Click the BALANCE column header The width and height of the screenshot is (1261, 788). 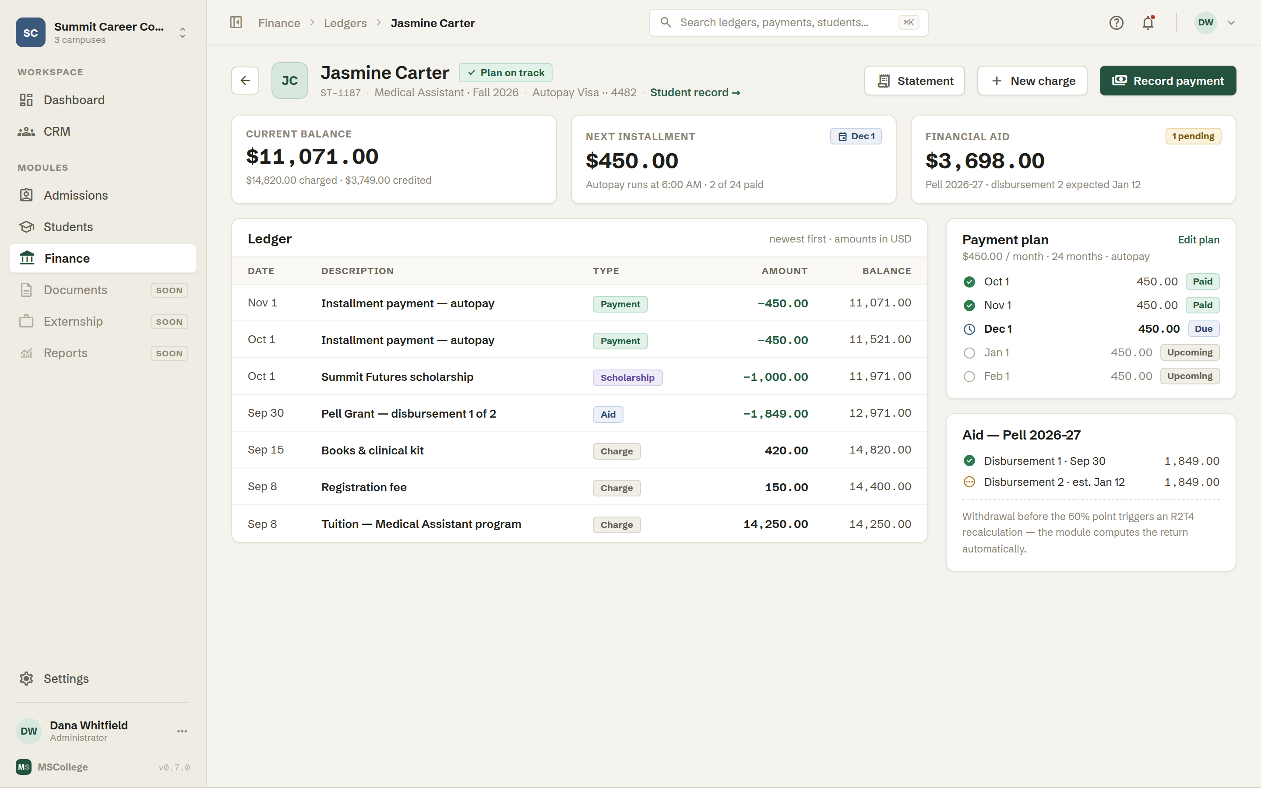886,271
